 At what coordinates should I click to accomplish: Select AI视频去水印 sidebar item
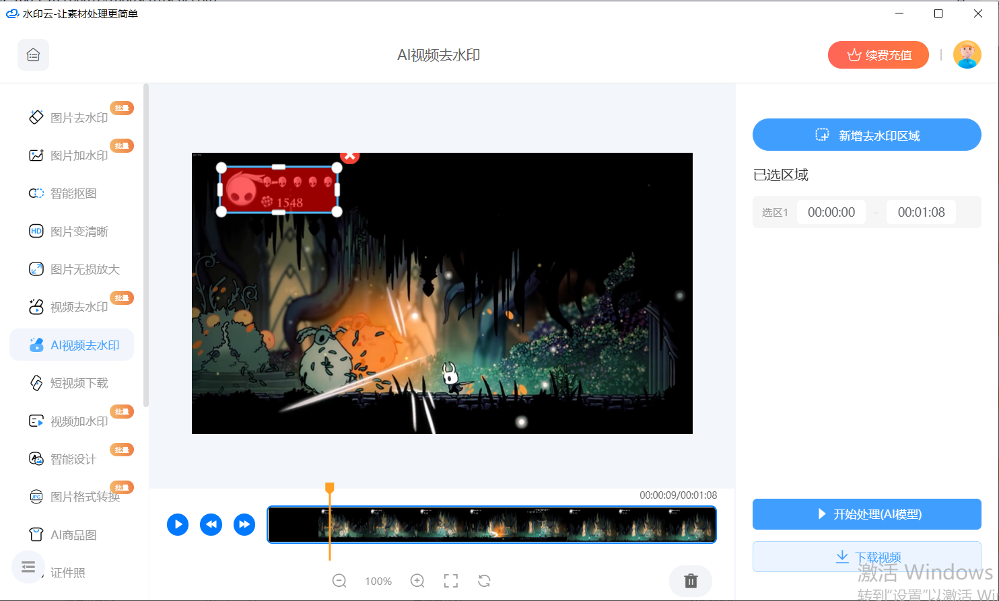71,345
